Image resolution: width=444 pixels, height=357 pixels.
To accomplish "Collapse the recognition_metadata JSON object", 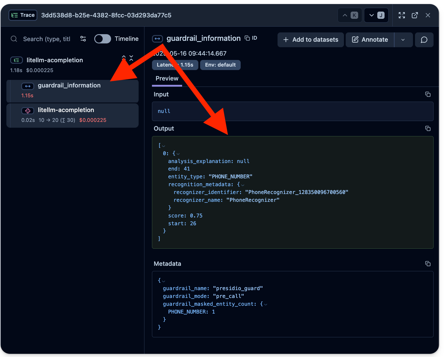I will 243,185.
